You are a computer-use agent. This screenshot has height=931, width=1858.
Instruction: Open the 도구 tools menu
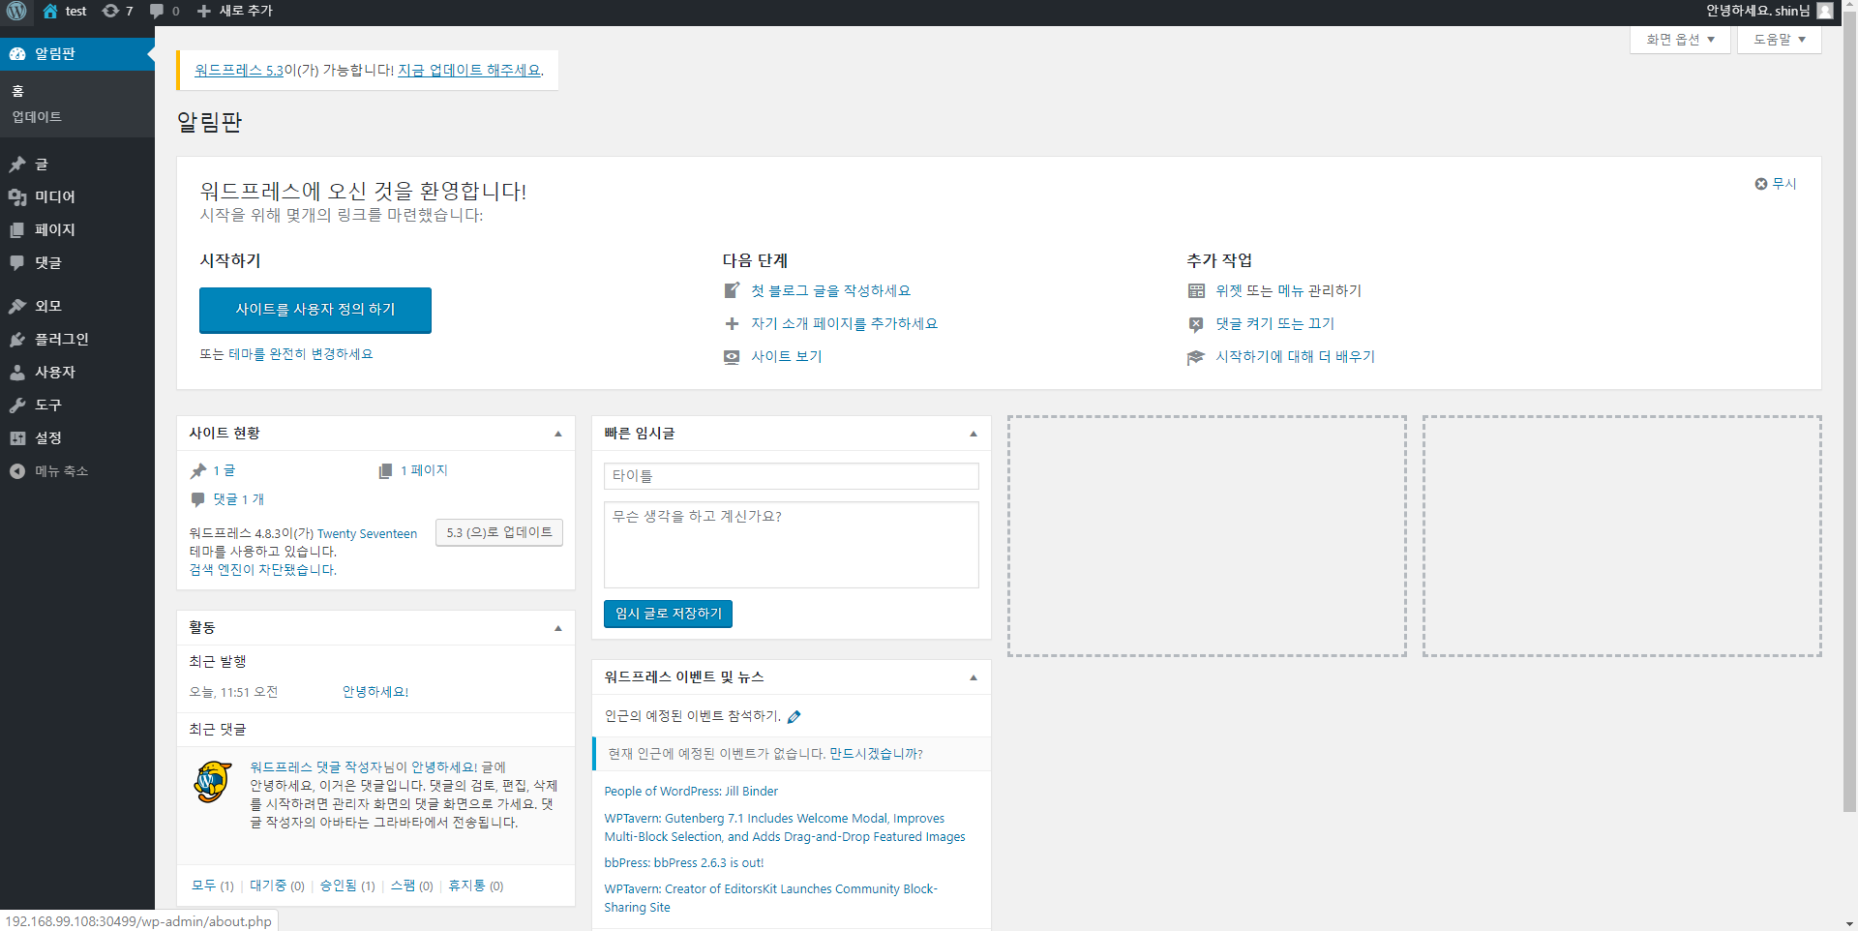pos(77,405)
